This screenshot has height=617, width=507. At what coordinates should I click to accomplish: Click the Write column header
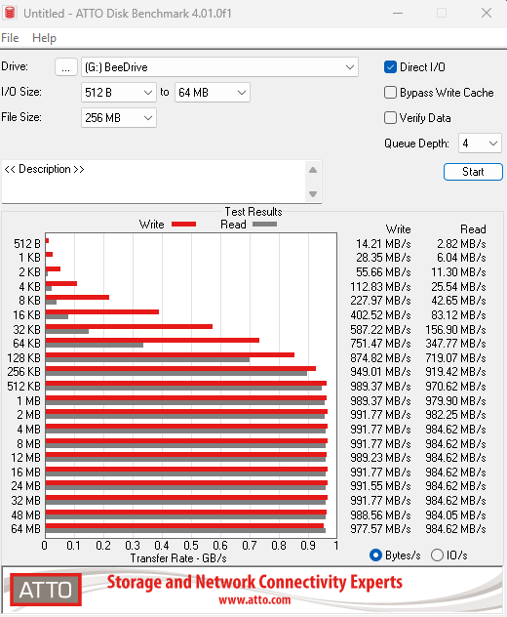(398, 229)
